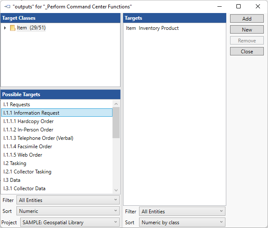The height and width of the screenshot is (228, 268).
Task: Open the Possible Targets Filter dropdown
Action: pyautogui.click(x=68, y=200)
